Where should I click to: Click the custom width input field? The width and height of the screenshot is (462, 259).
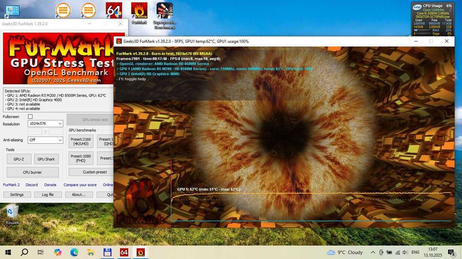pos(35,132)
